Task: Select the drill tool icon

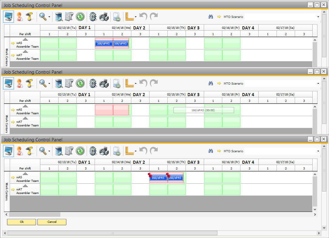Action: click(29, 17)
